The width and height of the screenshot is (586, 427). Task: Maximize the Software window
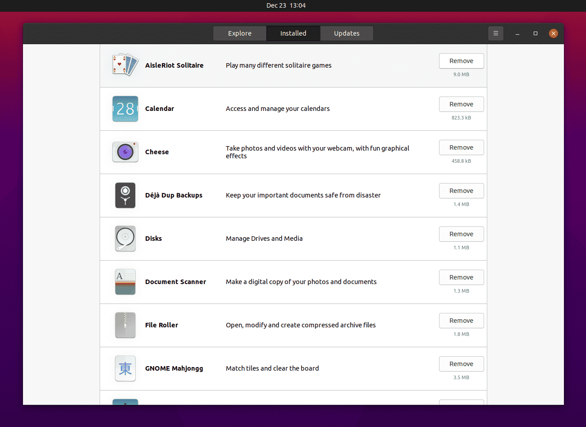pyautogui.click(x=536, y=33)
